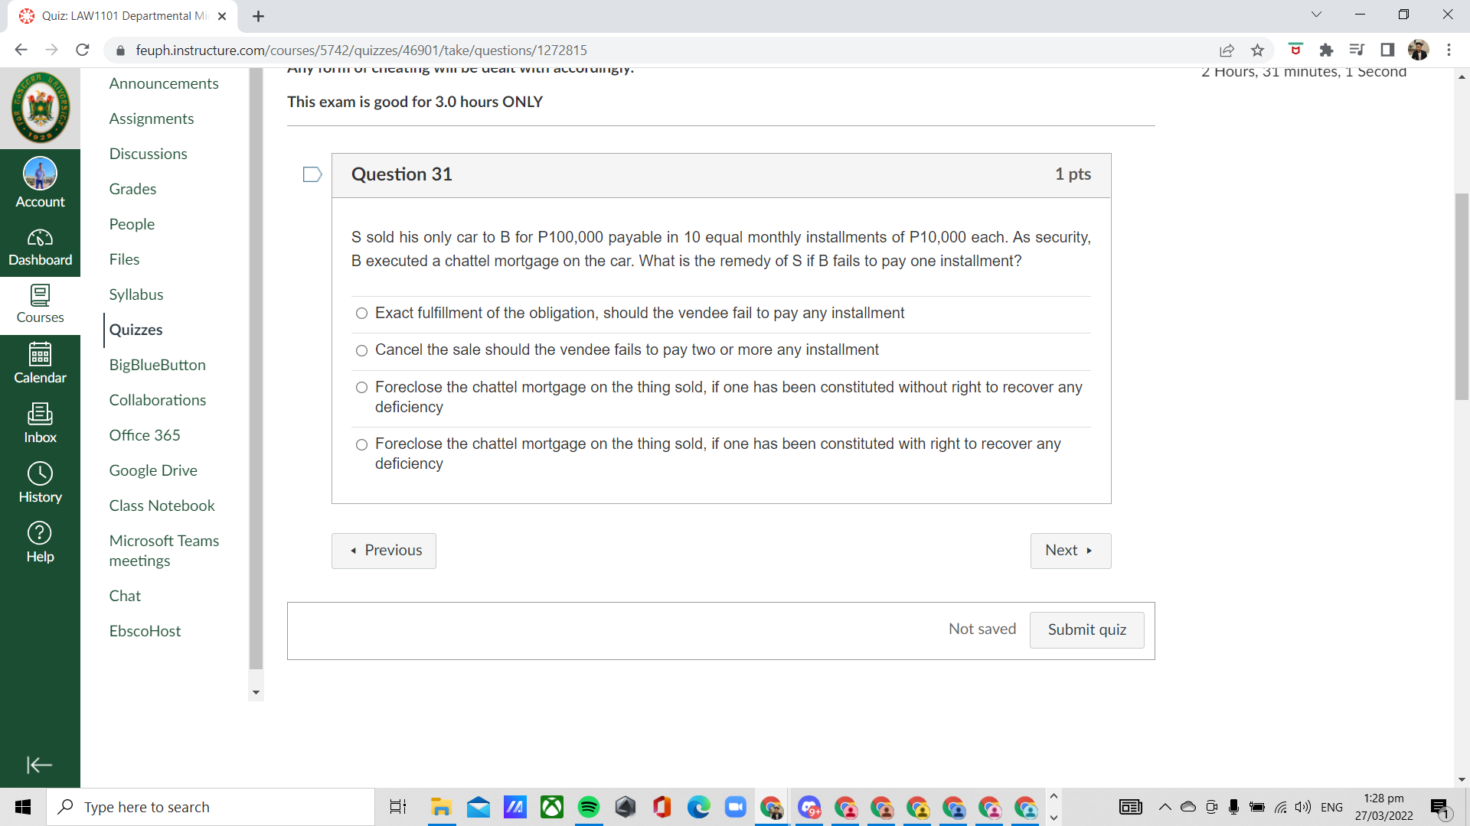Click the Windows taskbar search box
1470x826 pixels.
(x=211, y=807)
